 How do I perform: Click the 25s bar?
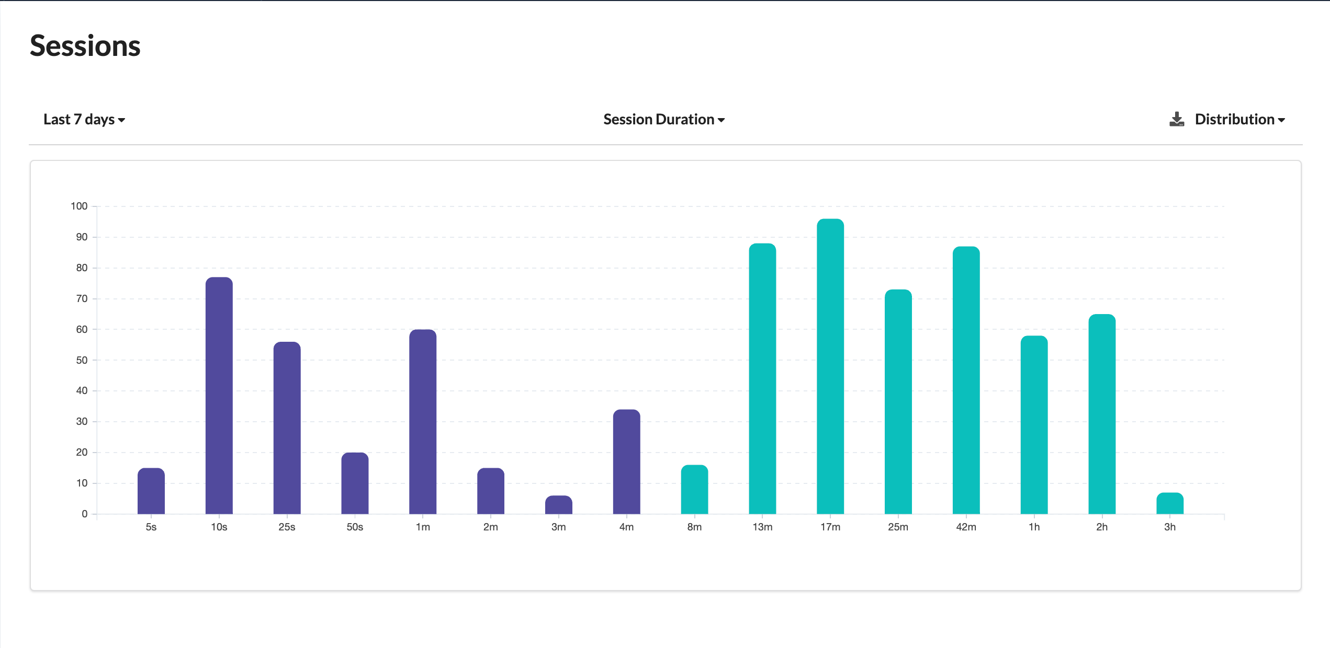pyautogui.click(x=287, y=428)
